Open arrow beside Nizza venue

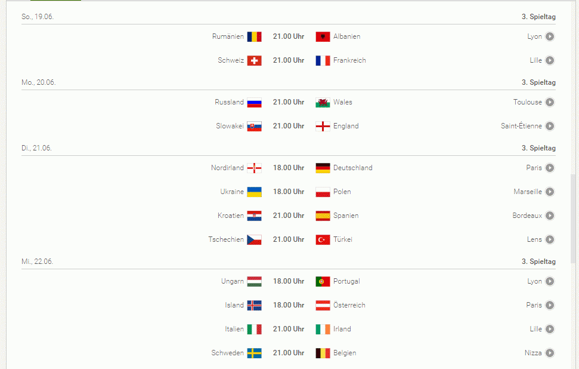tap(550, 353)
